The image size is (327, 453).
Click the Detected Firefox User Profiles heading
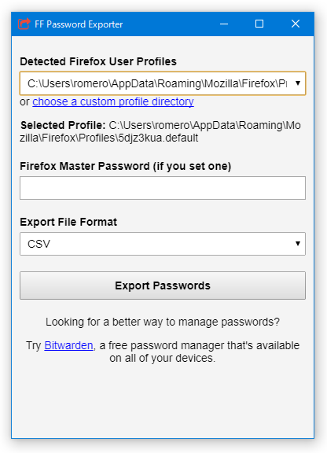[98, 61]
